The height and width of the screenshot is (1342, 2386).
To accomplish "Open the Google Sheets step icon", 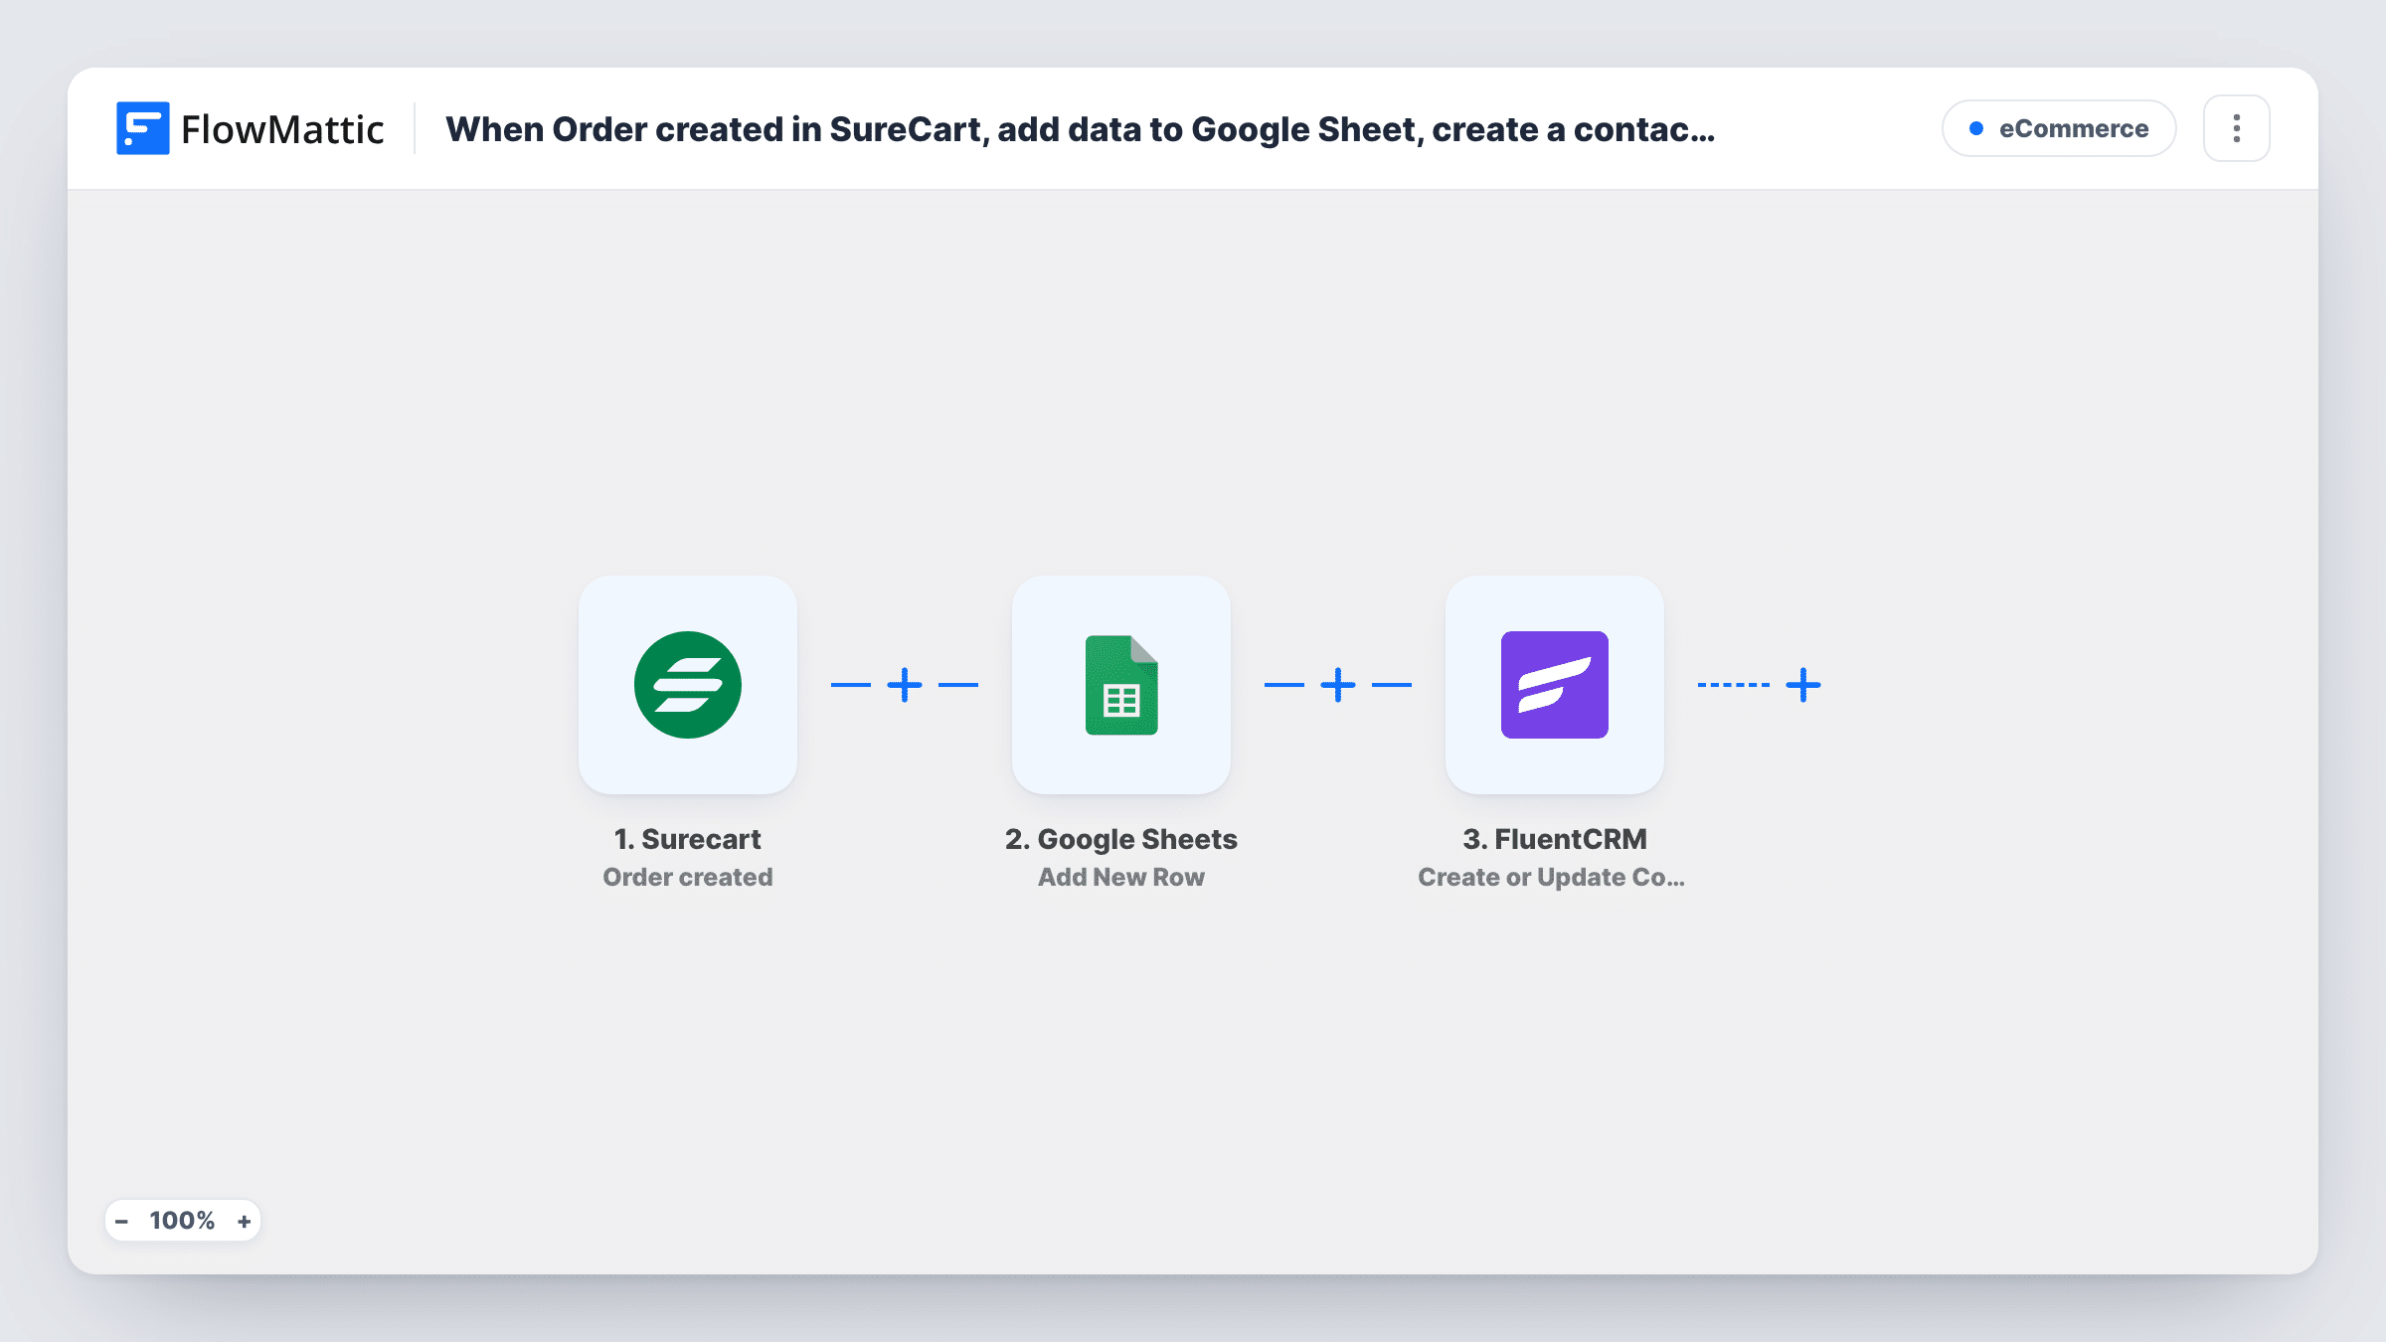I will click(1120, 684).
